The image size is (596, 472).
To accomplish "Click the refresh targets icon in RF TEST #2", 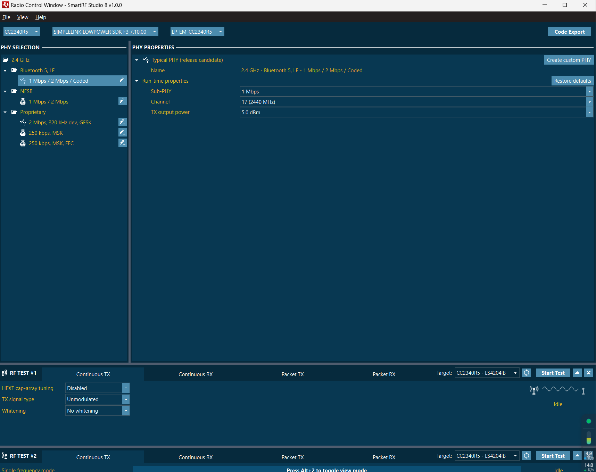I will pos(527,456).
